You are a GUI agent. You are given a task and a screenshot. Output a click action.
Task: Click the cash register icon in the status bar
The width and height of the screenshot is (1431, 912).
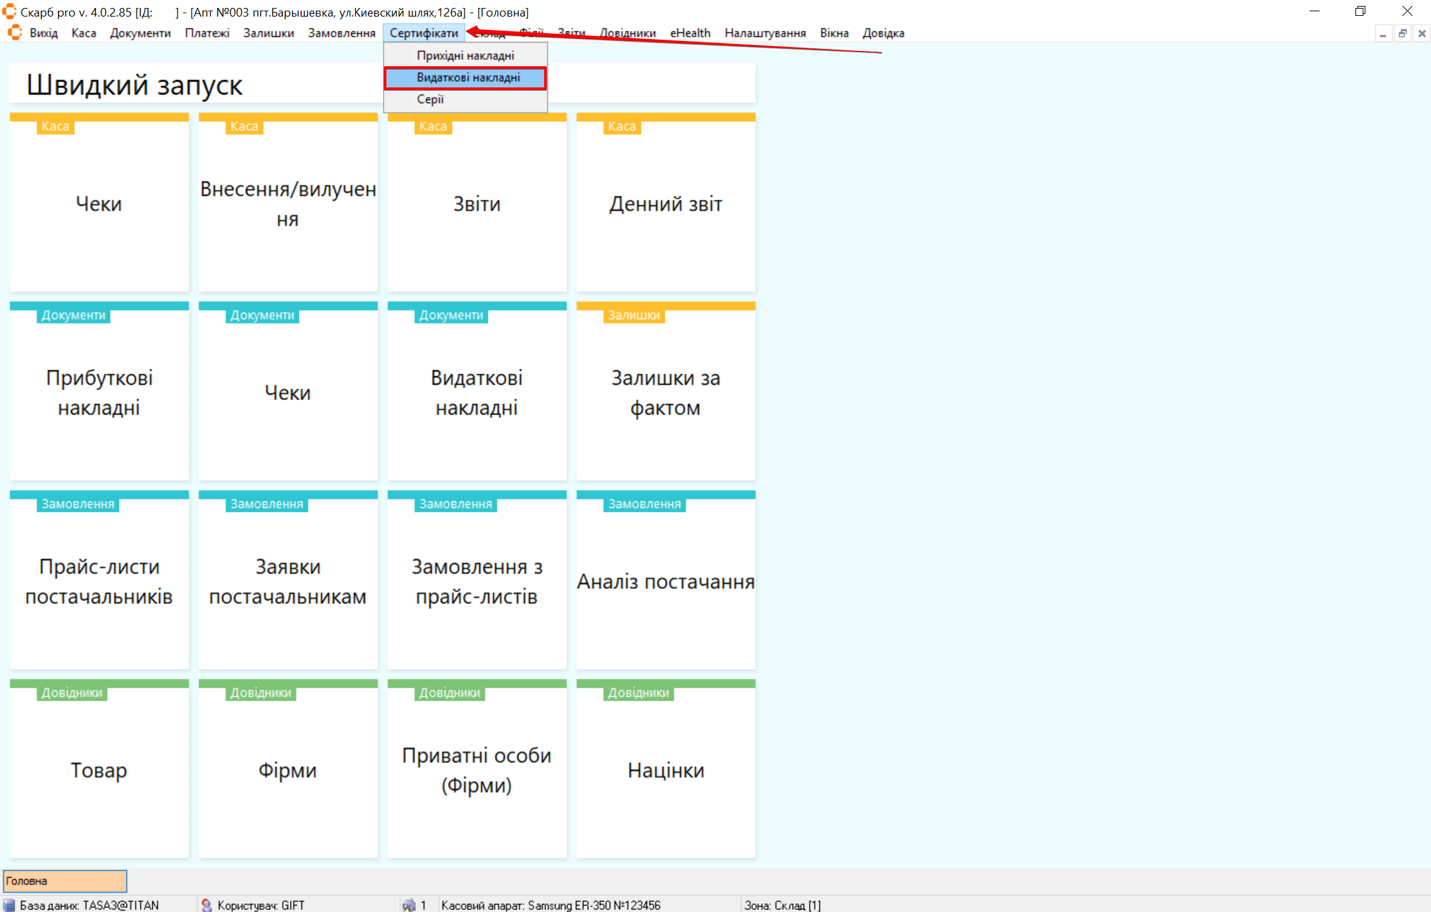409,905
